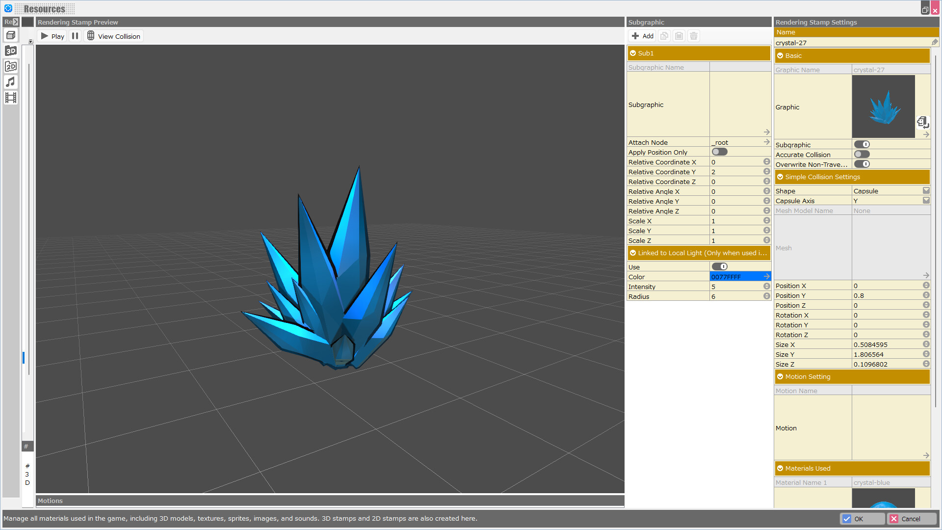Open the Shape dropdown showing Capsule

coord(926,190)
